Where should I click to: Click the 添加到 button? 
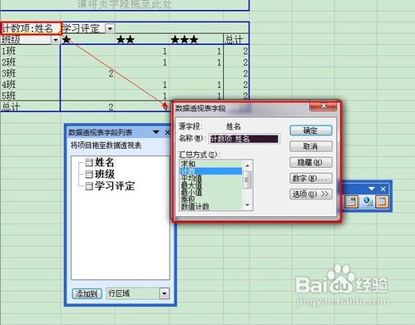tap(86, 293)
